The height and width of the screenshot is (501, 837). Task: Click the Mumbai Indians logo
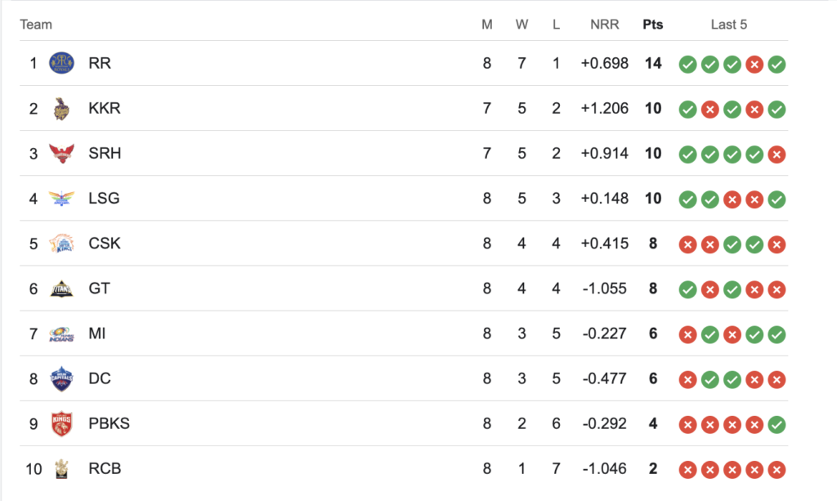61,333
